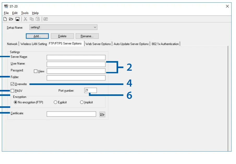Uncheck the Overwrite checkbox
Image resolution: width=236 pixels, height=164 pixels.
(x=12, y=84)
